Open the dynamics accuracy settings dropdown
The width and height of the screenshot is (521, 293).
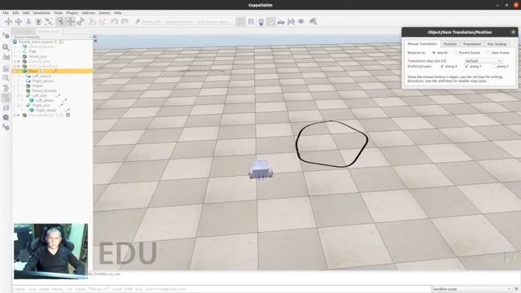[x=182, y=22]
